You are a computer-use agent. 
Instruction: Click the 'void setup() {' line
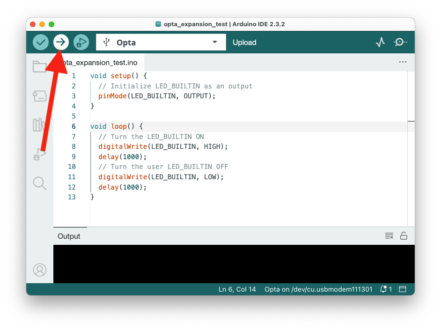pyautogui.click(x=119, y=76)
